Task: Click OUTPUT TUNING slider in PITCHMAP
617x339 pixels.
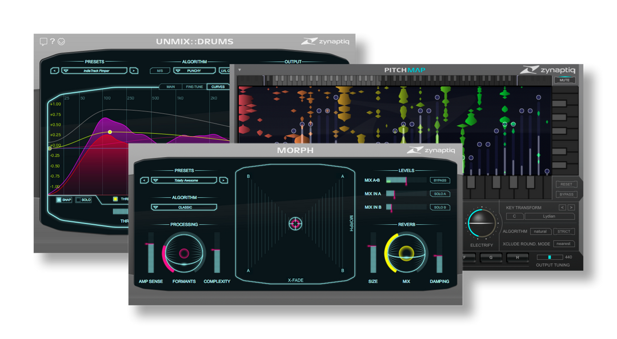Action: pos(550,257)
